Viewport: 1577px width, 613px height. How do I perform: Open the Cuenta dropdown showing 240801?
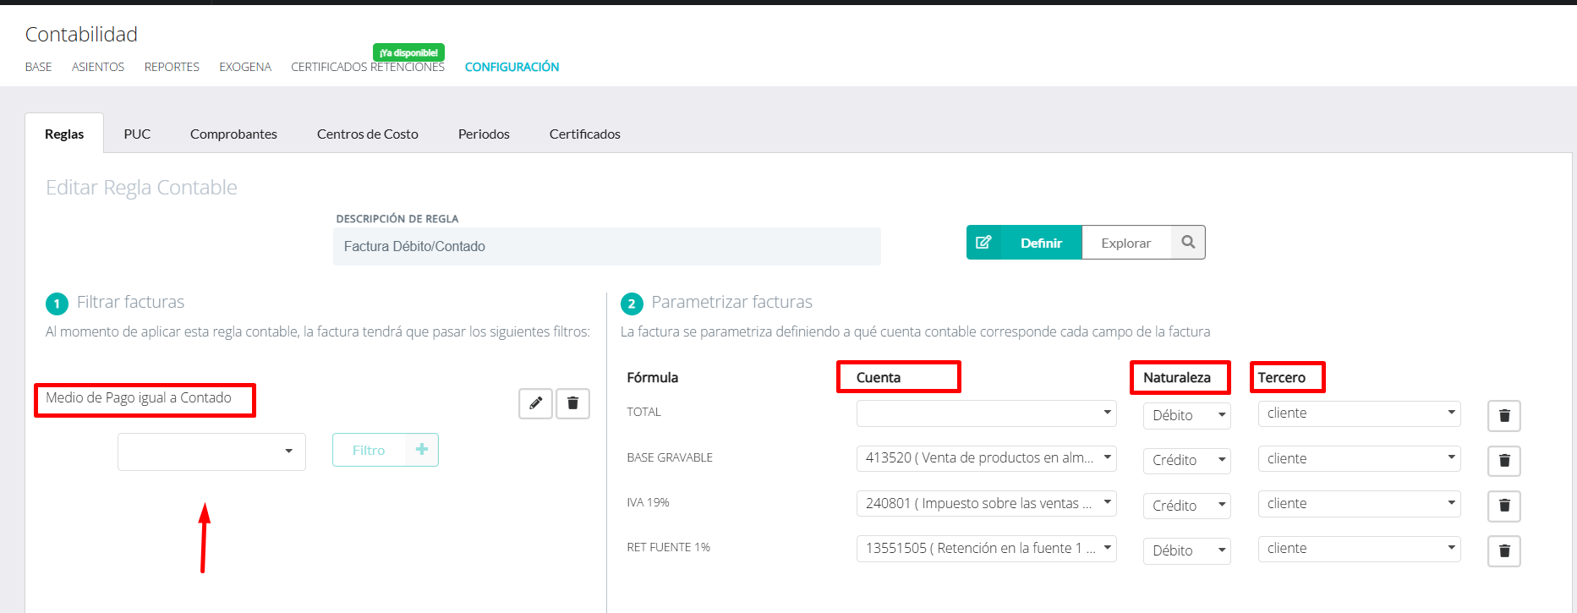tap(986, 504)
